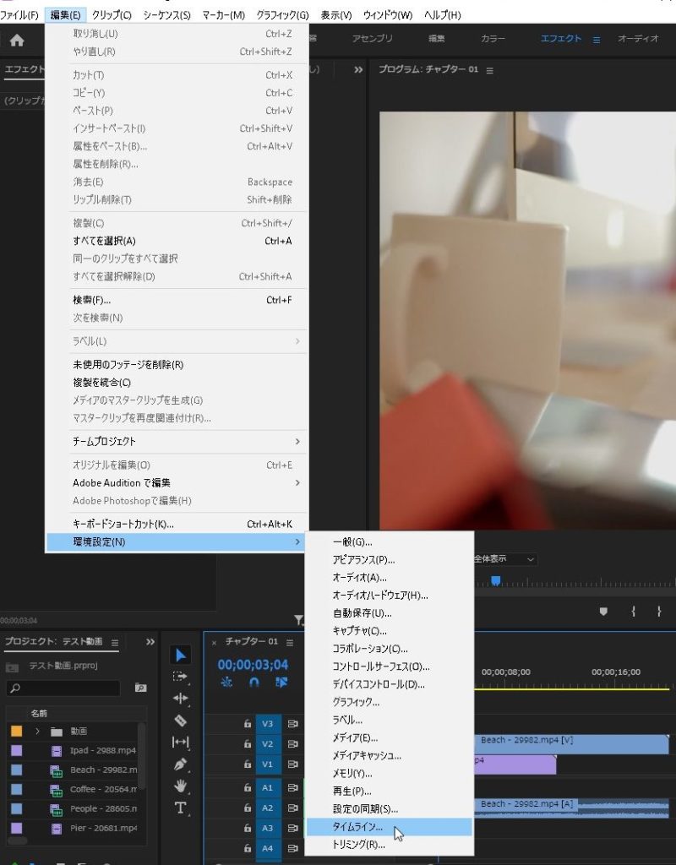676x865 pixels.
Task: Pick the Razor tool
Action: tap(181, 721)
